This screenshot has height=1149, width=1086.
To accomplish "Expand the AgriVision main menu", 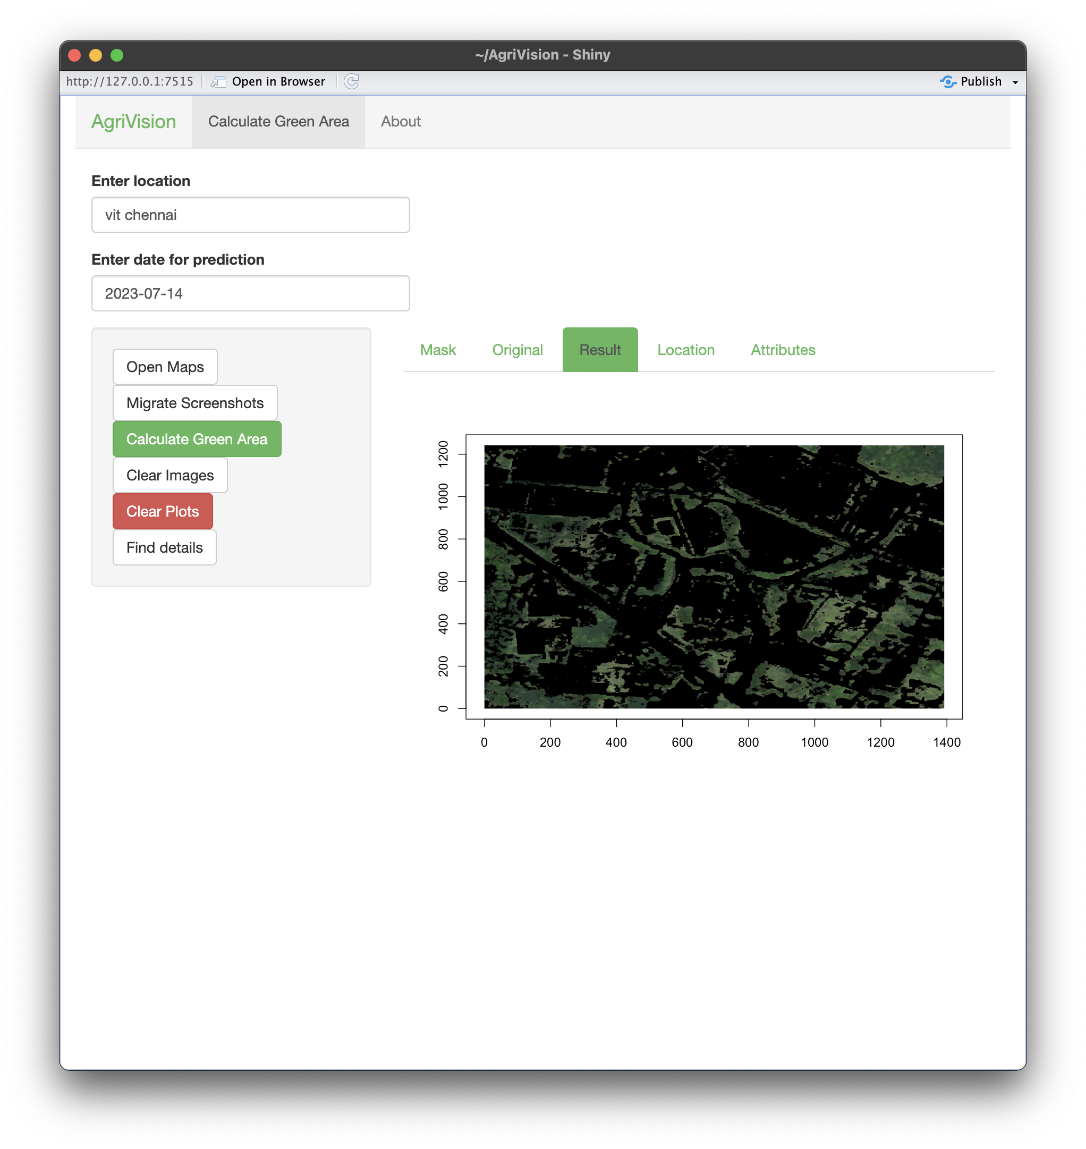I will coord(133,121).
